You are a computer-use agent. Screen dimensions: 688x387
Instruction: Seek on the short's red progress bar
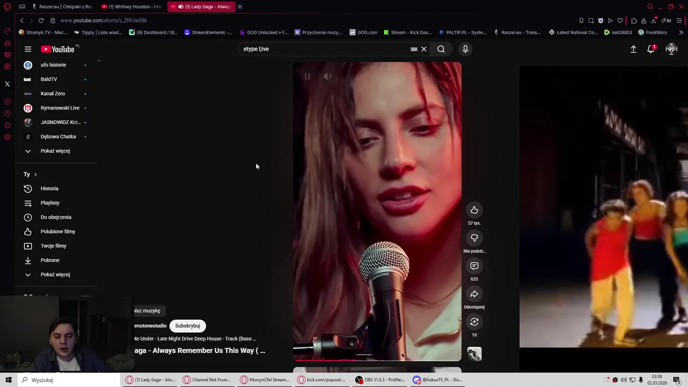[377, 360]
